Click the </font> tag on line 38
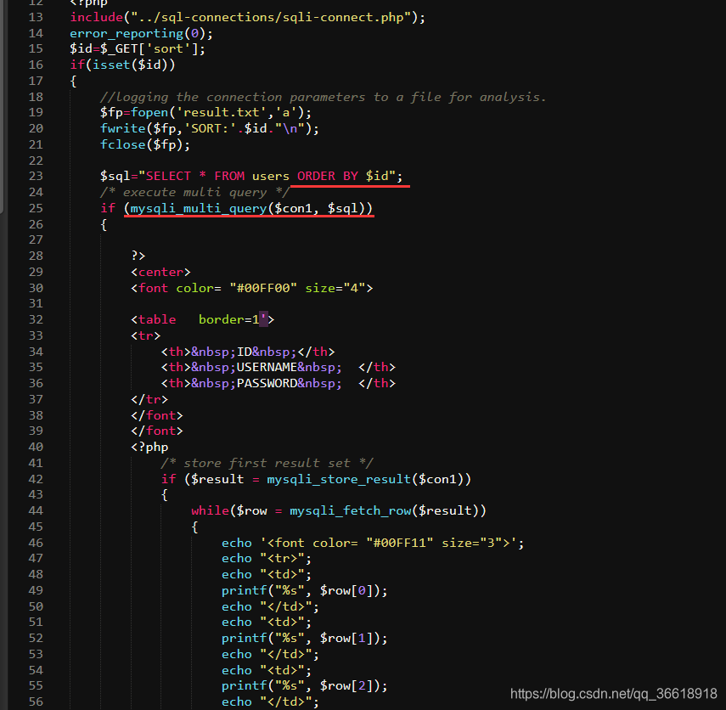The width and height of the screenshot is (726, 710). (157, 415)
